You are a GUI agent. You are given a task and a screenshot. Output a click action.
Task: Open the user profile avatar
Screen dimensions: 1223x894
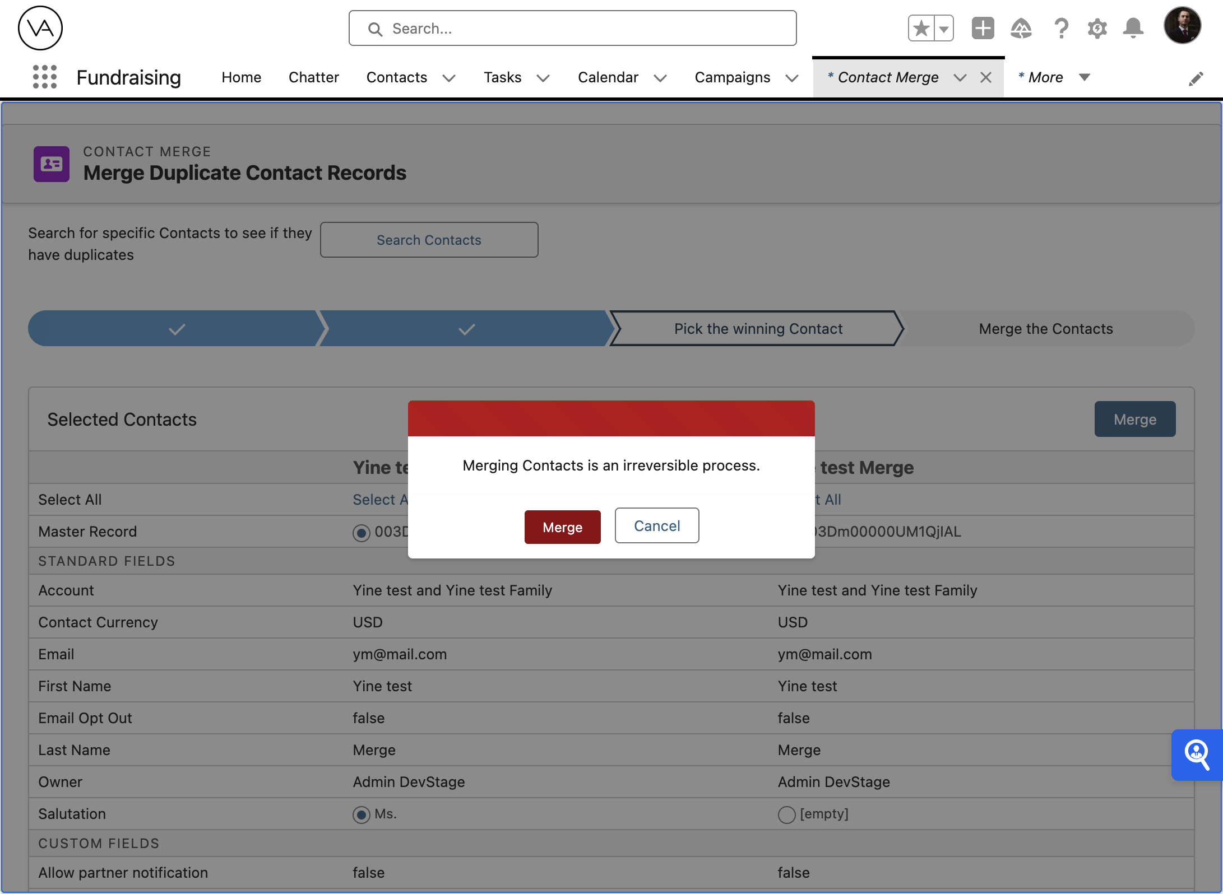coord(1182,26)
